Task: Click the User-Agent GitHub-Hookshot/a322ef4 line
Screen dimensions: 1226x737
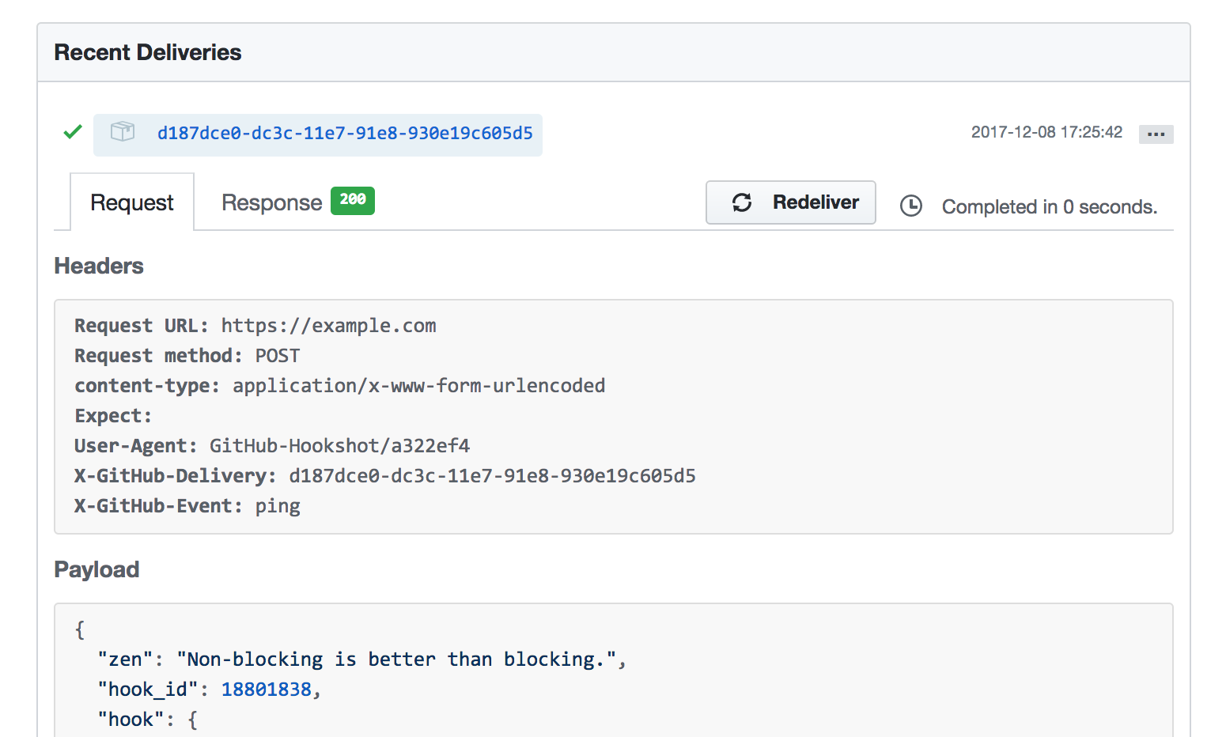Action: [272, 446]
